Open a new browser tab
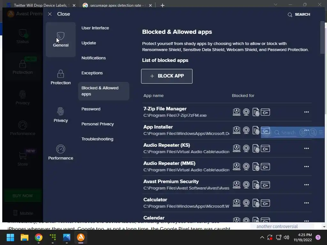Image resolution: width=327 pixels, height=245 pixels. pos(163,5)
